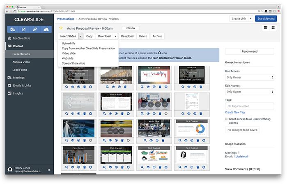Select Upload file from the Insert Slides menu
The width and height of the screenshot is (287, 185).
coord(69,44)
